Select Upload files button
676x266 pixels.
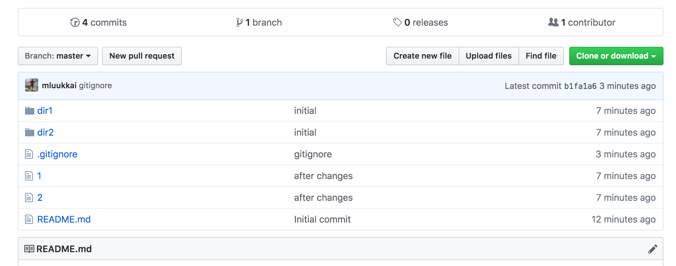[x=489, y=56]
